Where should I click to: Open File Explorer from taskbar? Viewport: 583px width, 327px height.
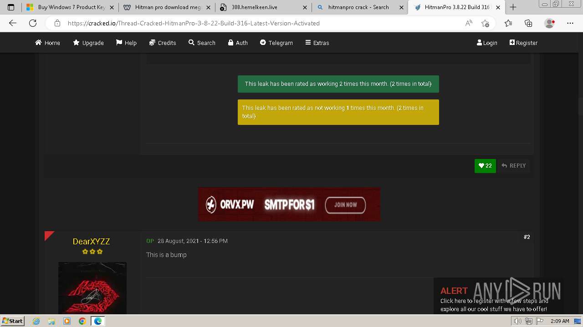pos(51,321)
